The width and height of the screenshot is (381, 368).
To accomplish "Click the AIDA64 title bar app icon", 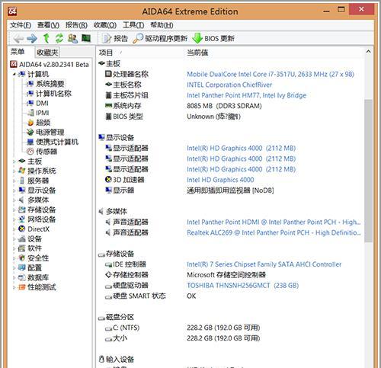I will [x=12, y=11].
